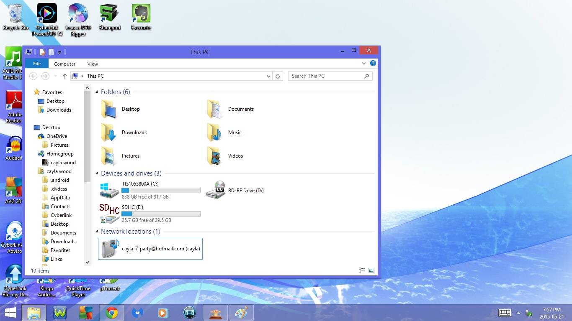Viewport: 572px width, 321px height.
Task: Open the .android folder in the navigation pane
Action: tap(56, 180)
